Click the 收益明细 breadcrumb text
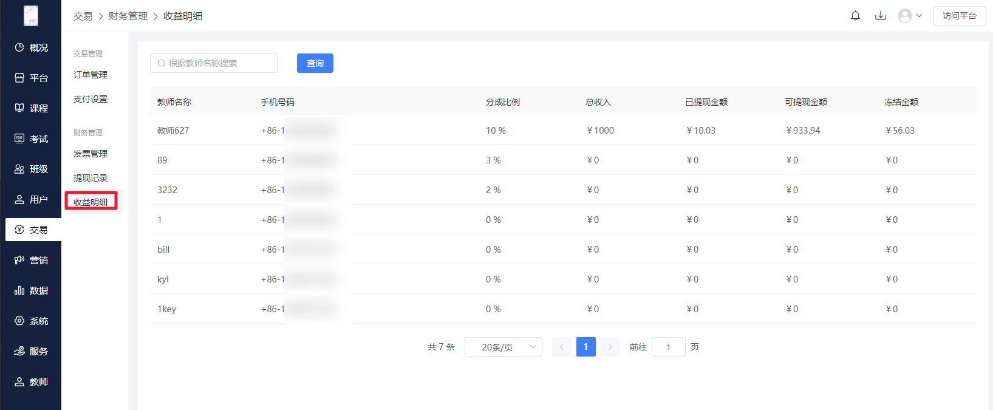Image resolution: width=993 pixels, height=410 pixels. 183,16
